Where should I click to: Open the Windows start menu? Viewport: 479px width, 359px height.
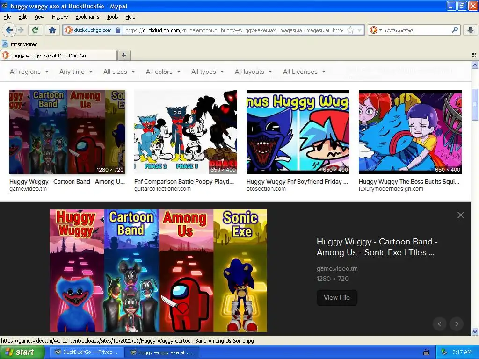(x=22, y=352)
